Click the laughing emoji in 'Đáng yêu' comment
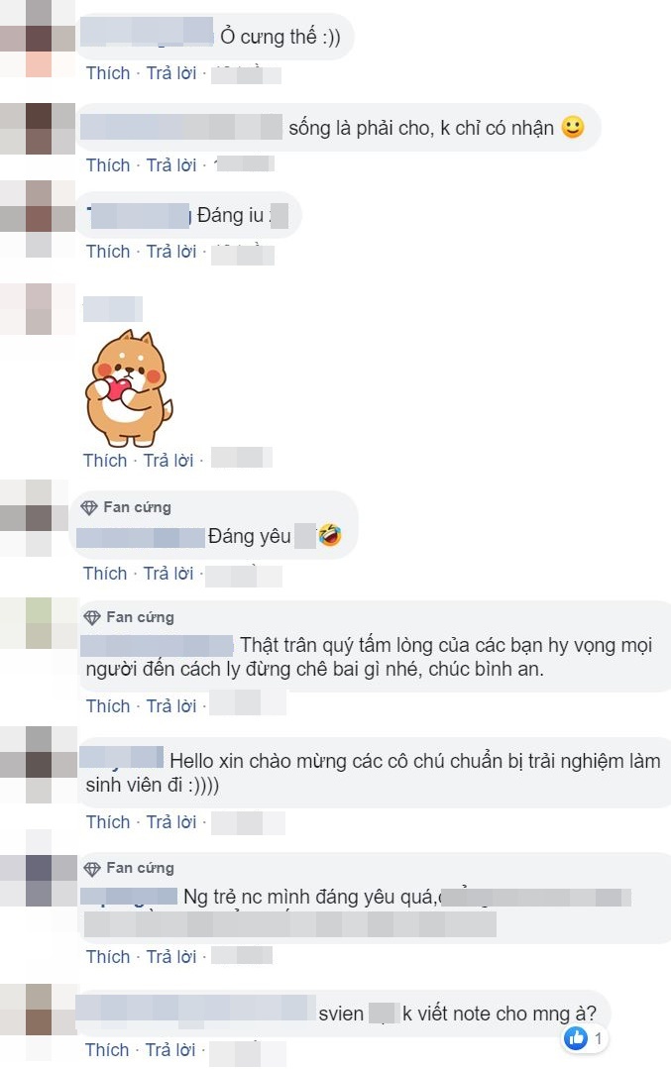671x1069 pixels. 330,535
